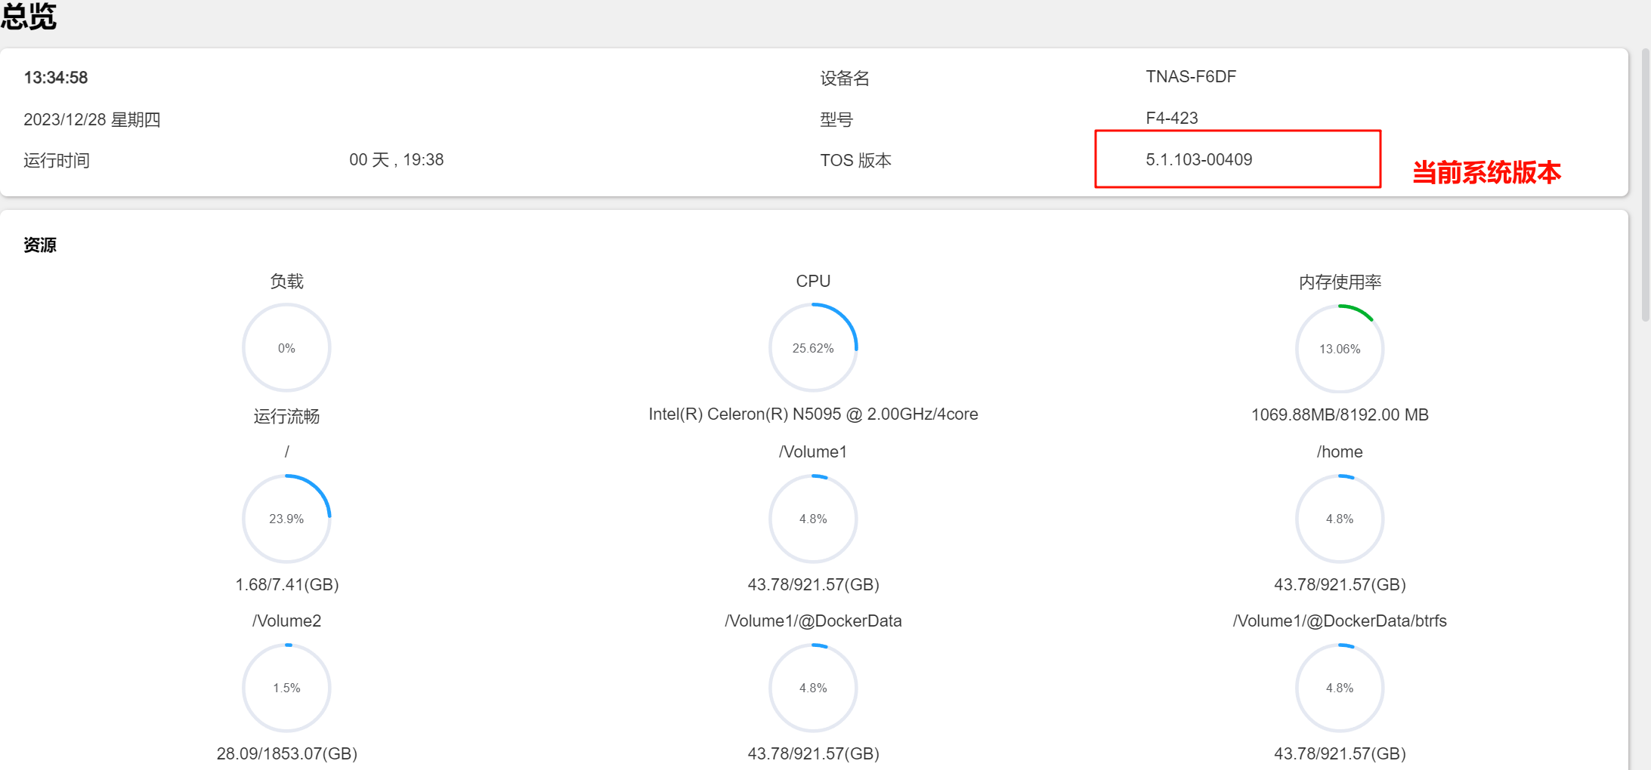Viewport: 1651px width, 770px height.
Task: Click the device name TNAS-F6DF
Action: (1191, 77)
